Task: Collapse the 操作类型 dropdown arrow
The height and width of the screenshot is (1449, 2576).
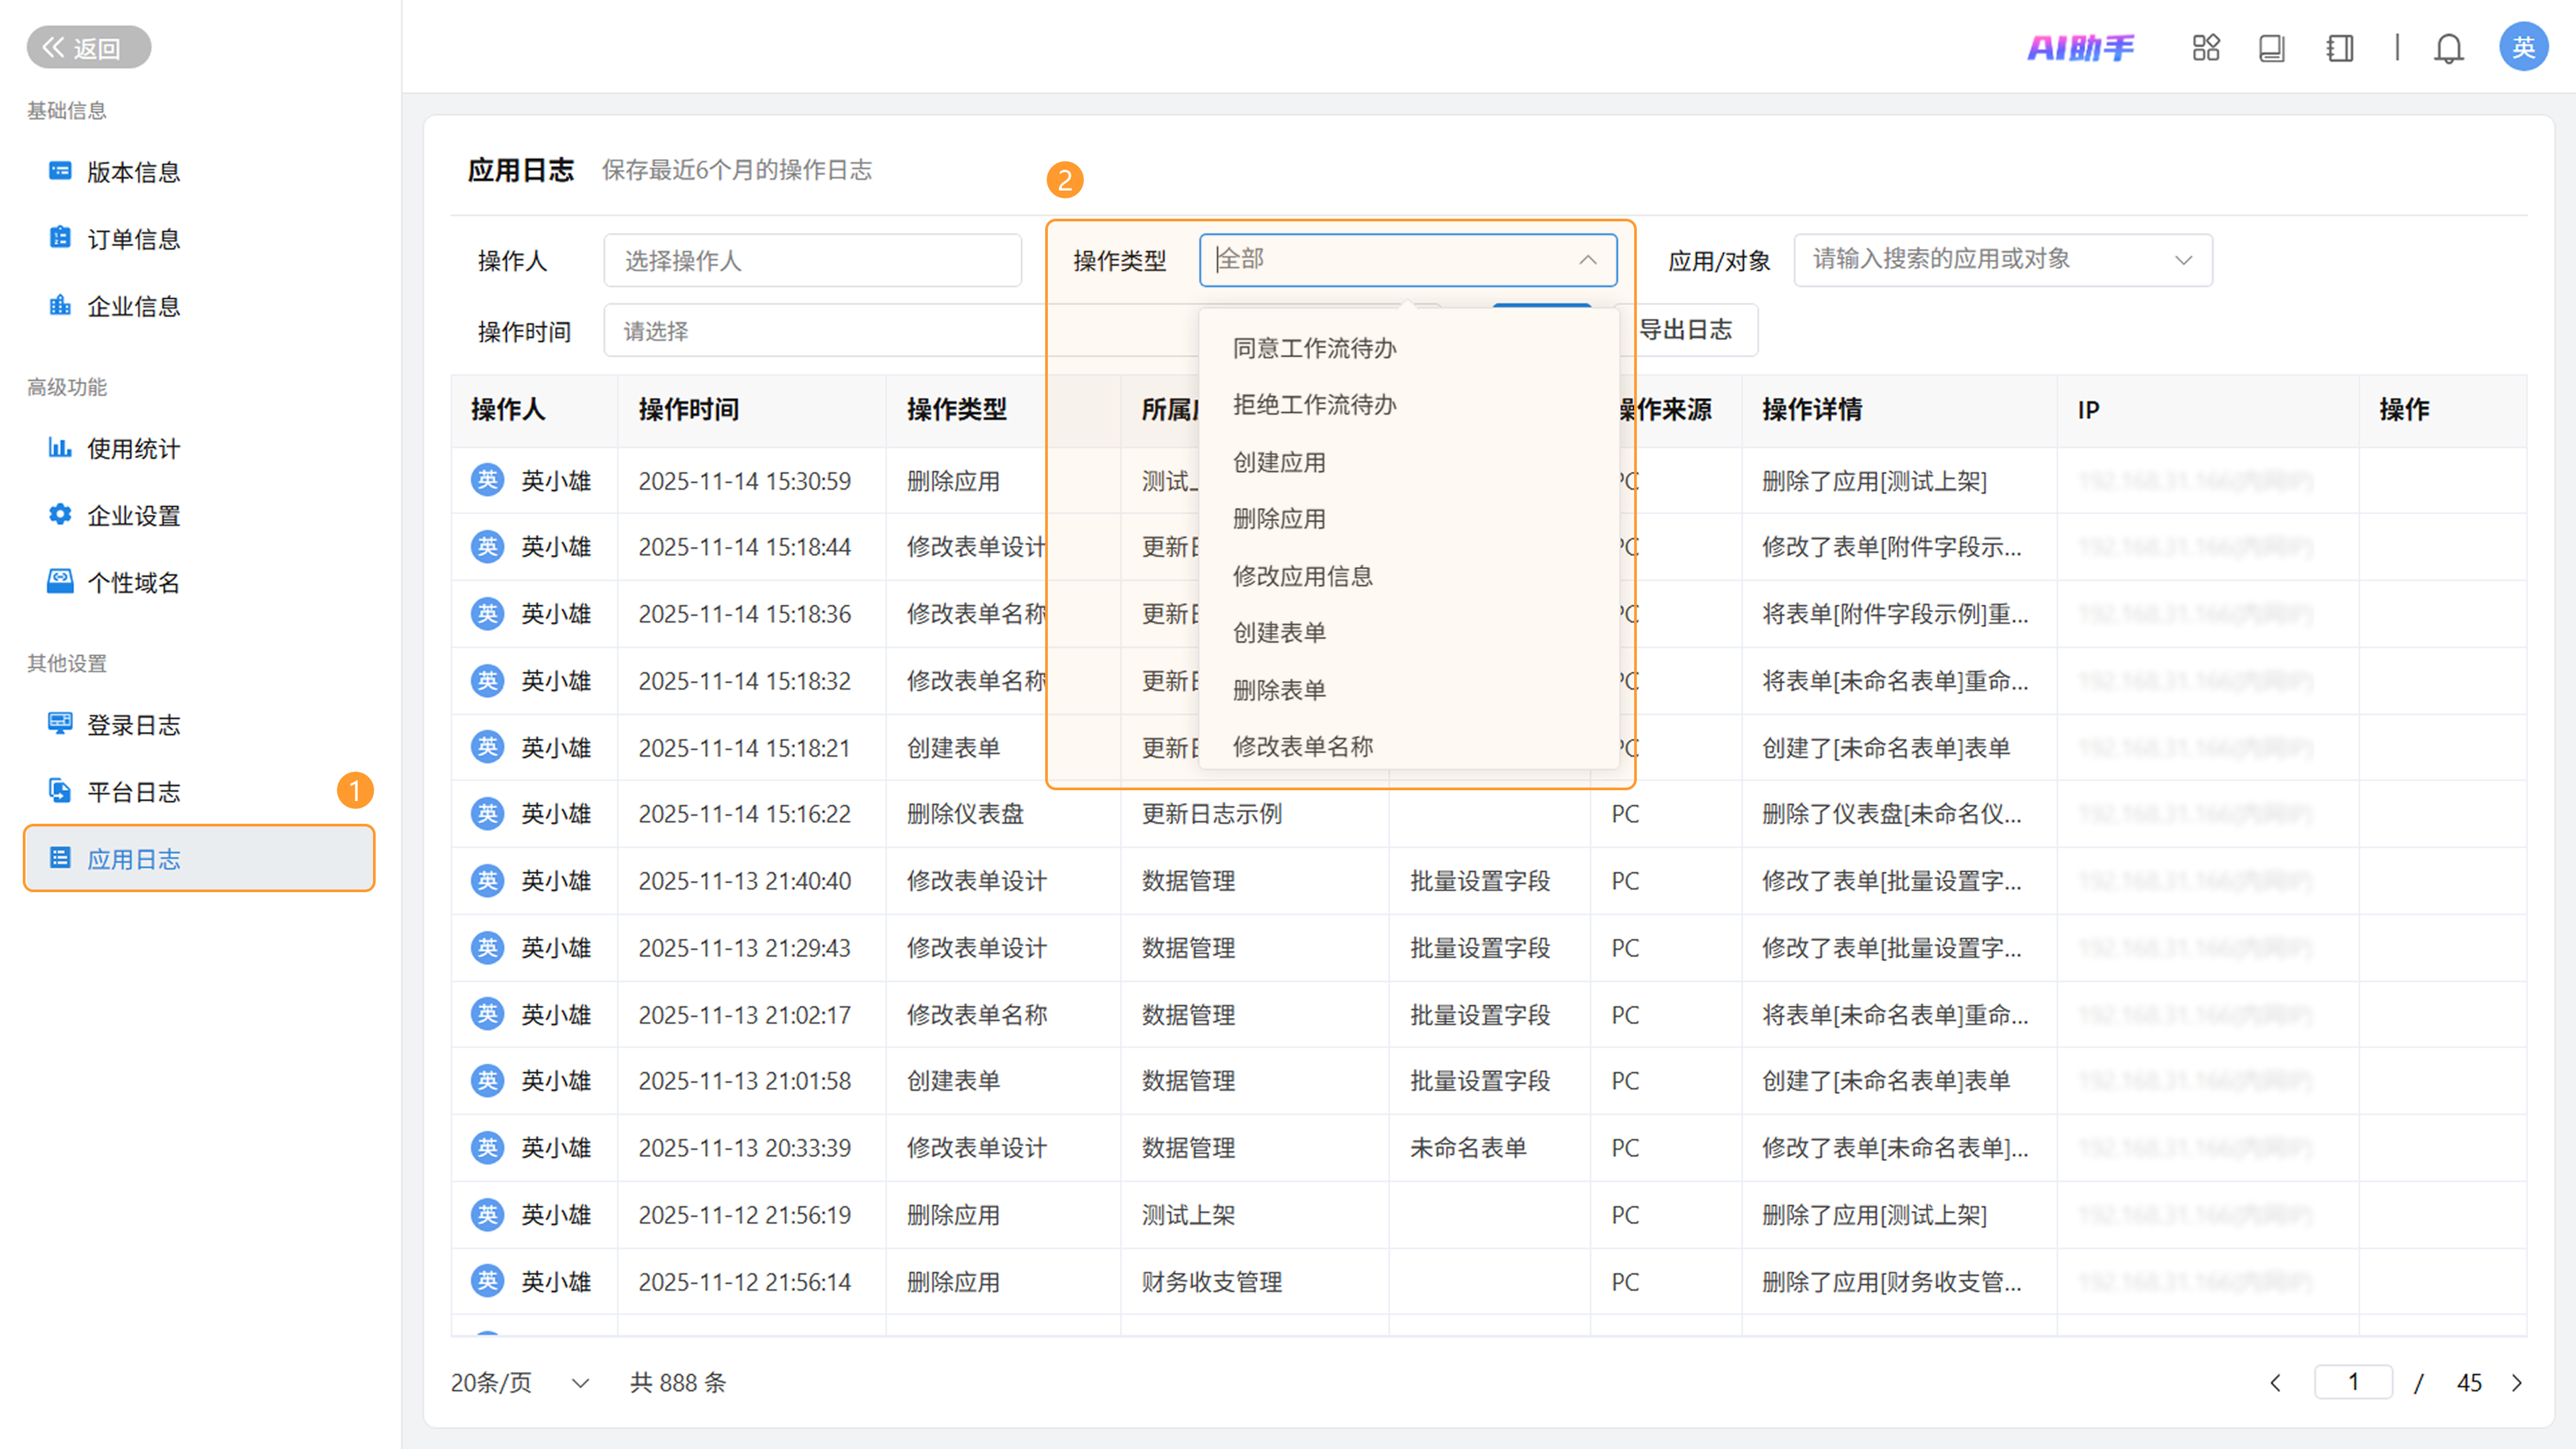Action: point(1587,260)
